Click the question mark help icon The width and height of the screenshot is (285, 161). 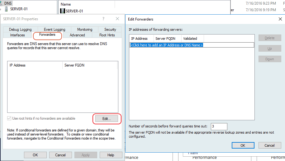pyautogui.click(x=103, y=19)
